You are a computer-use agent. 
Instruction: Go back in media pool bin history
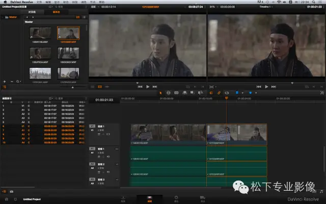click(x=27, y=17)
